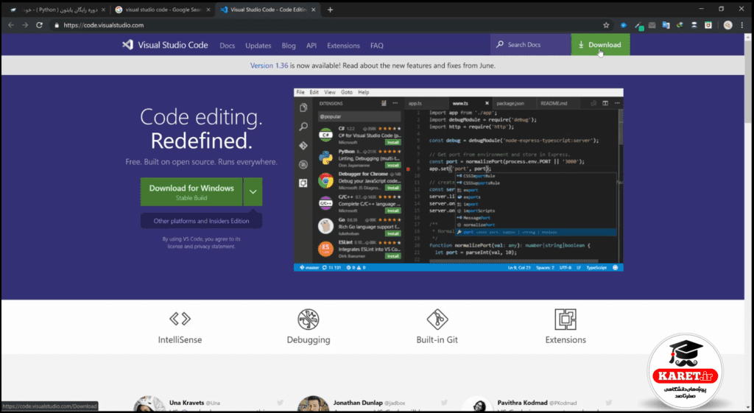Click the gray mail envelope extension icon
The width and height of the screenshot is (754, 413).
(652, 25)
